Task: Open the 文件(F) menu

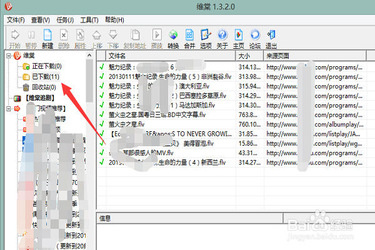Action: coord(16,20)
